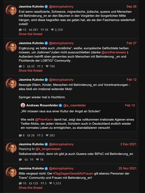Open @anotherJewess mention link

(113, 52)
